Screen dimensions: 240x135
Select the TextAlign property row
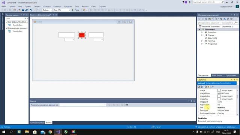coord(217,111)
